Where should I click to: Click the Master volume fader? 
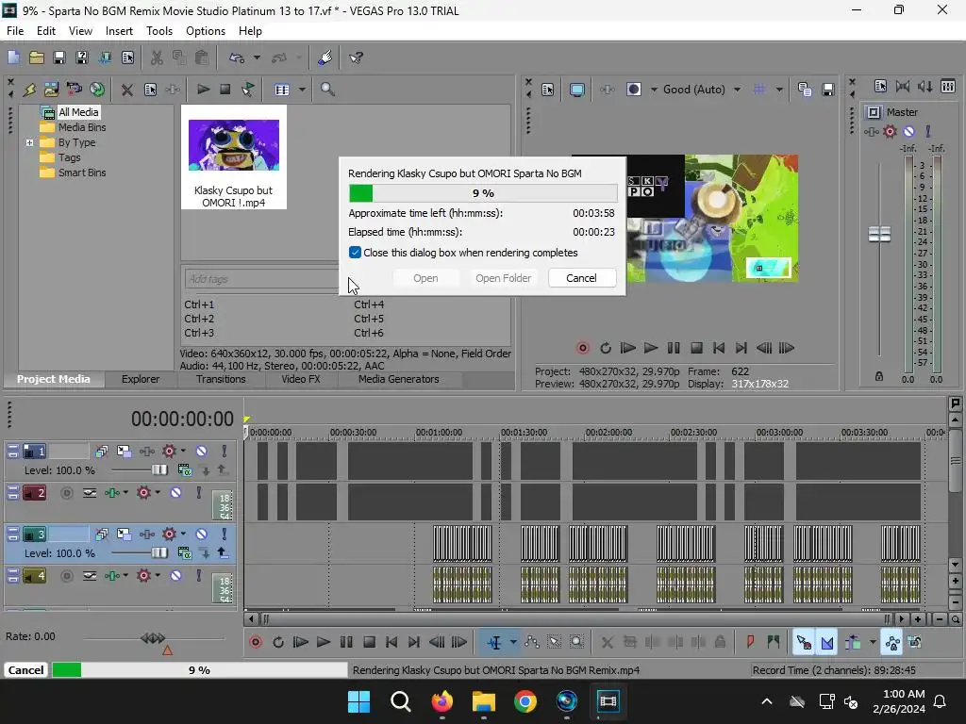[879, 234]
